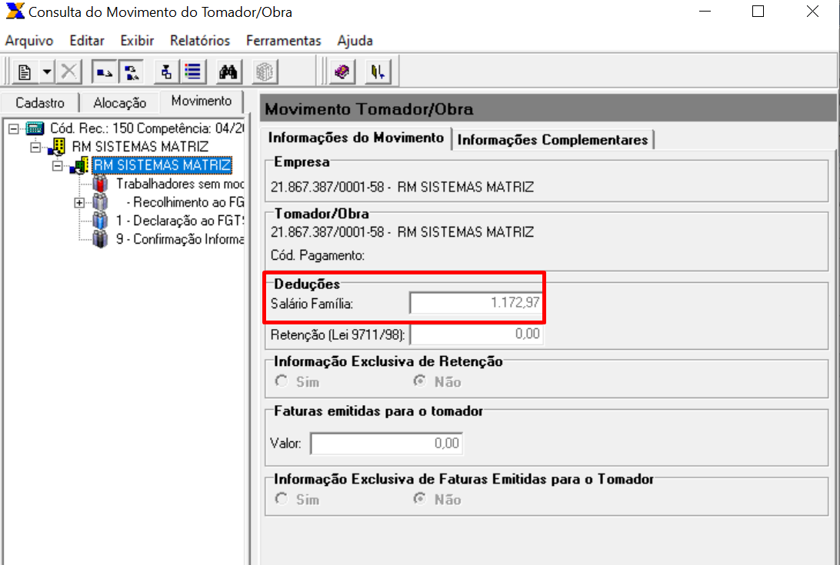Select the first RM SISTEMAS MATRIZ tree row
Viewport: 840px width, 565px height.
pos(140,146)
